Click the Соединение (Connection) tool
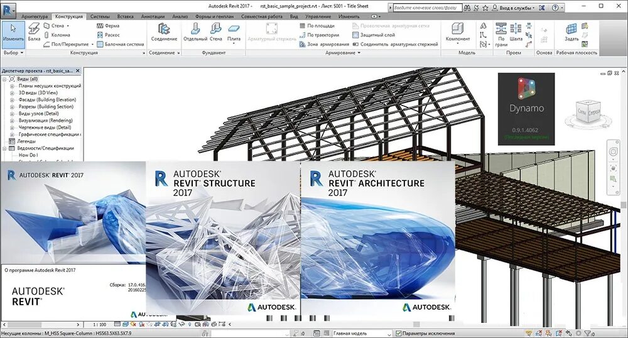 tap(164, 33)
